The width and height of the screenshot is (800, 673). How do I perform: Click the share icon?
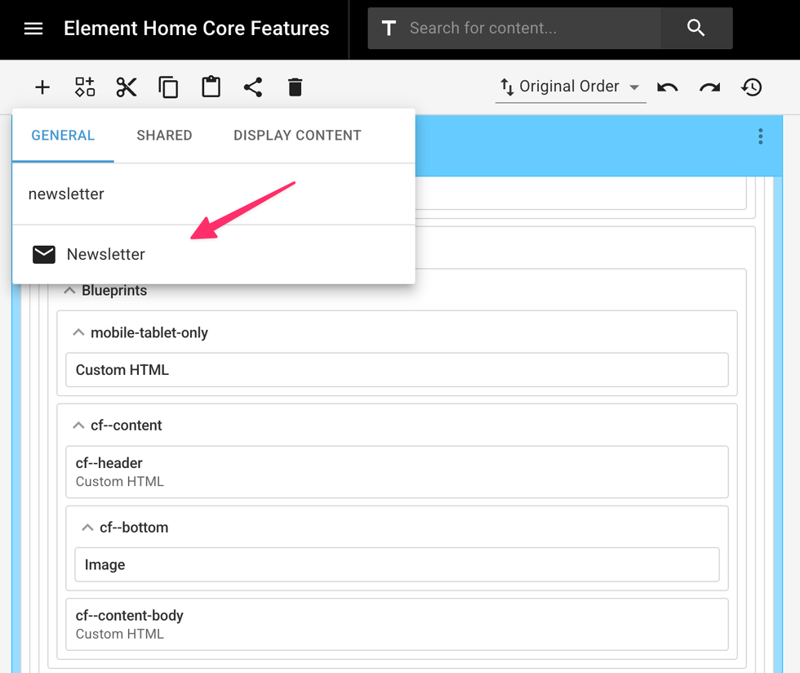253,87
